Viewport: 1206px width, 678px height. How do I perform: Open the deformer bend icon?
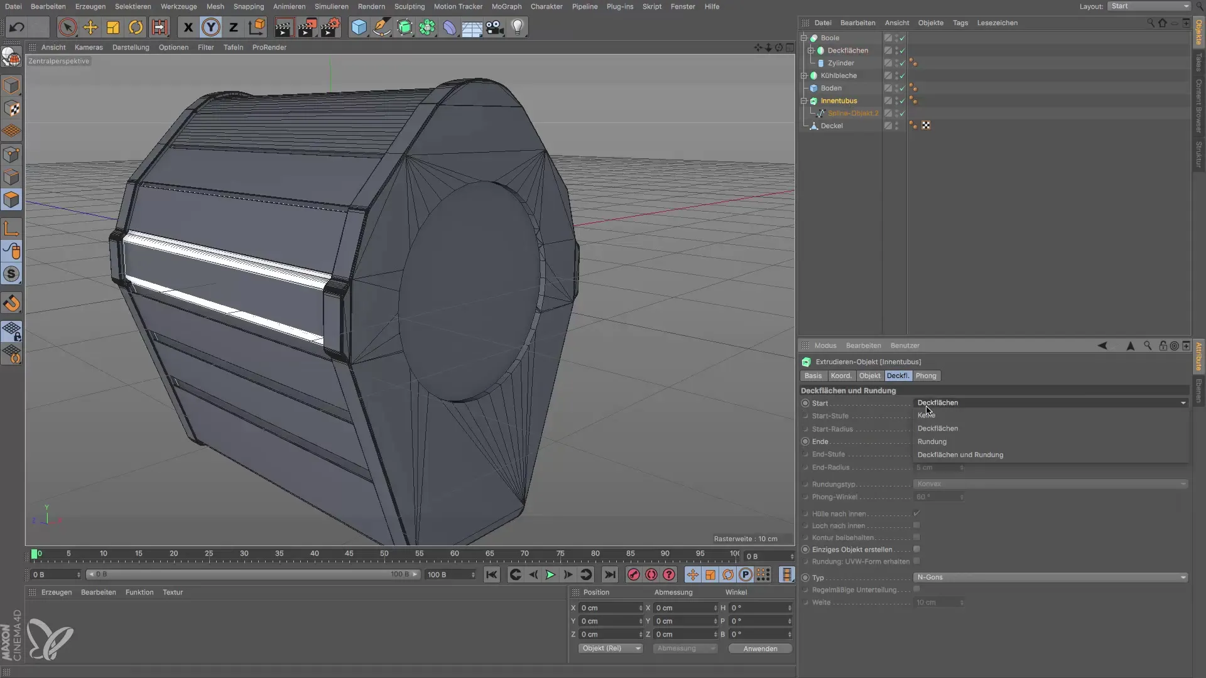point(450,27)
